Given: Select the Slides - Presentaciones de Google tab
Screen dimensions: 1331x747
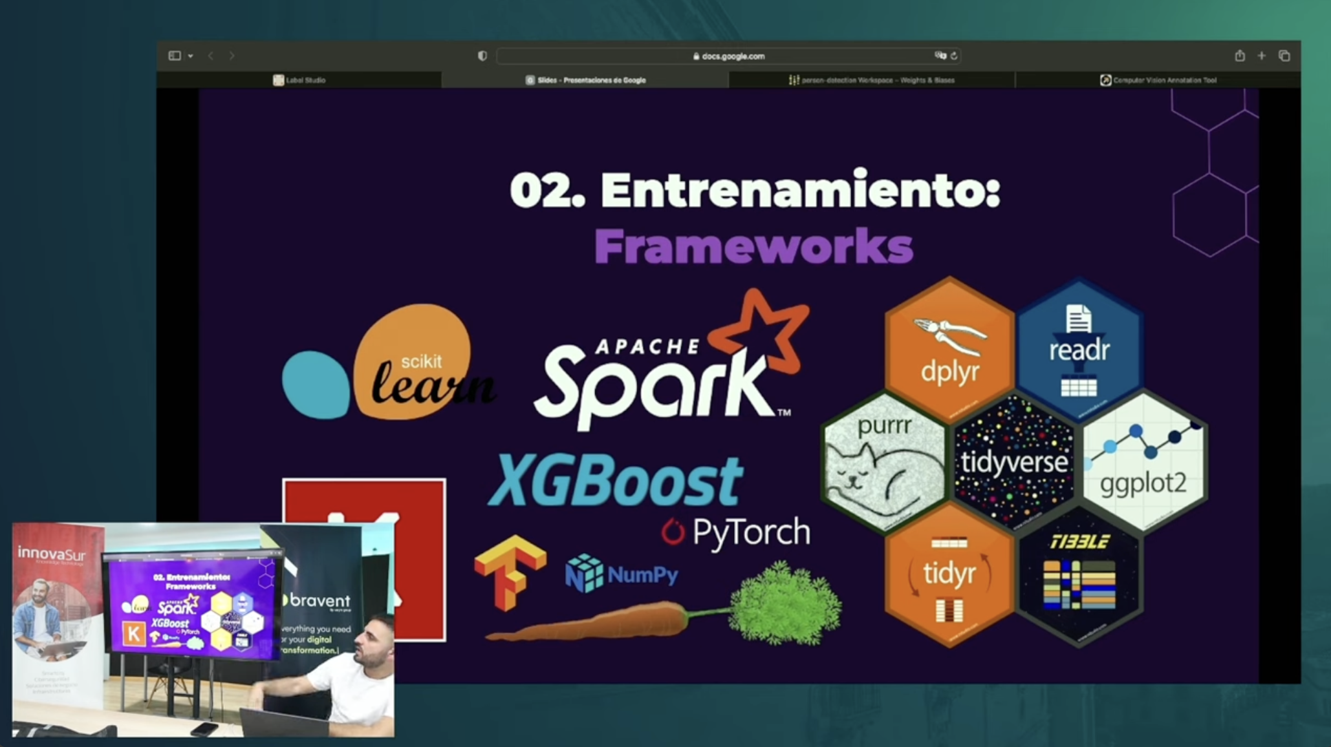Looking at the screenshot, I should click(x=585, y=80).
